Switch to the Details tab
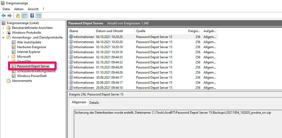The width and height of the screenshot is (282, 138). pos(94,103)
